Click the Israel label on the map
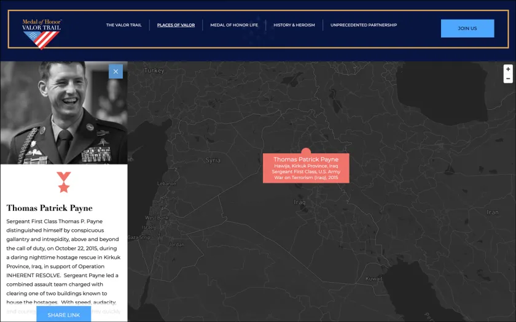The height and width of the screenshot is (322, 516). (x=149, y=228)
